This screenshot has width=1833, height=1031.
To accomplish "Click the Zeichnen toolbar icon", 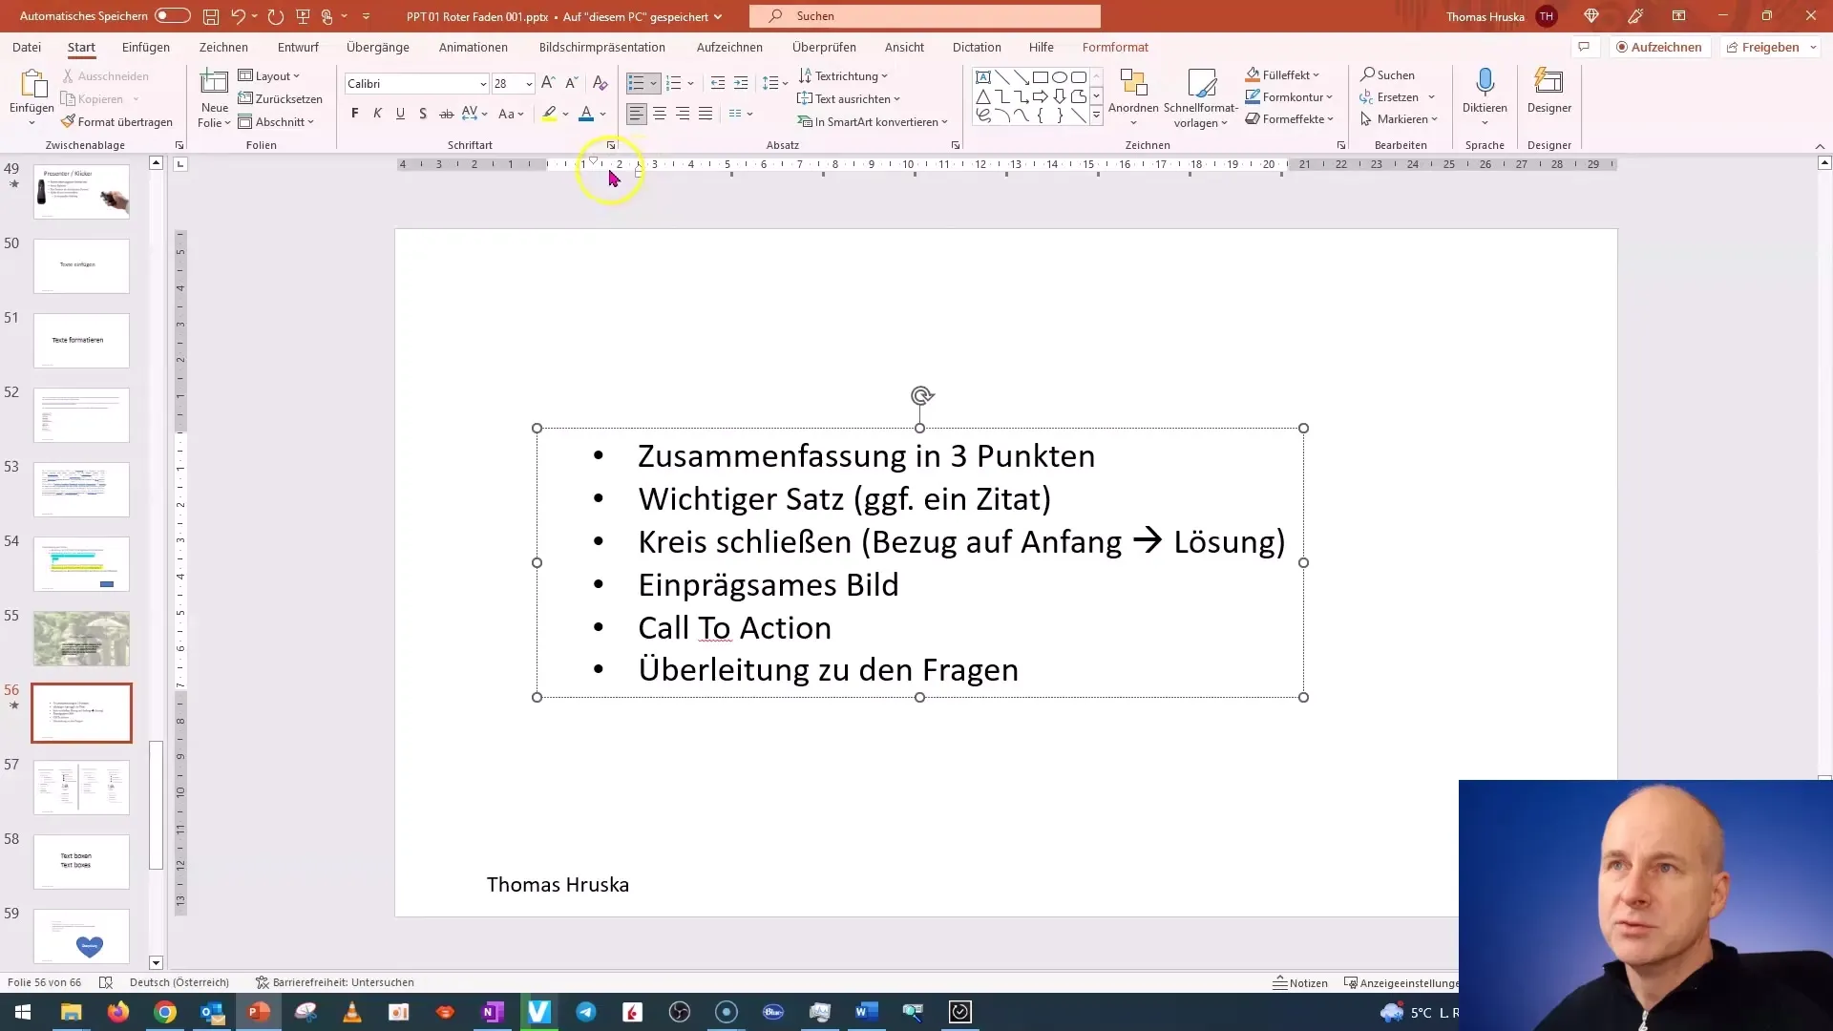I will click(x=222, y=47).
